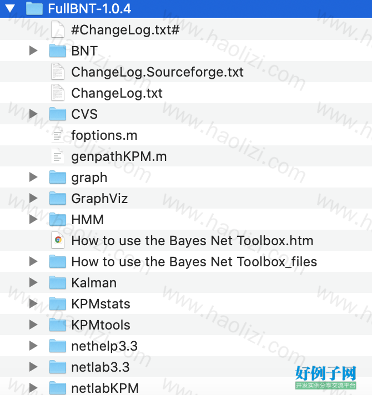Click the BNT folder icon
The width and height of the screenshot is (372, 395).
pyautogui.click(x=58, y=50)
